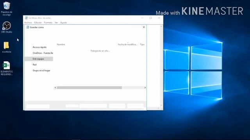Launch OBS Studio desktop shortcut
Screen dimensions: 250x140
(x=7, y=27)
